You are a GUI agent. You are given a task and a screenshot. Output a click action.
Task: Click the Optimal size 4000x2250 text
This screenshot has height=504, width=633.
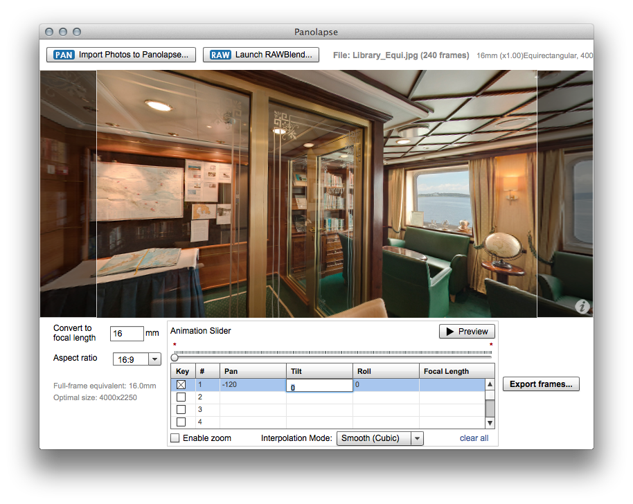96,397
